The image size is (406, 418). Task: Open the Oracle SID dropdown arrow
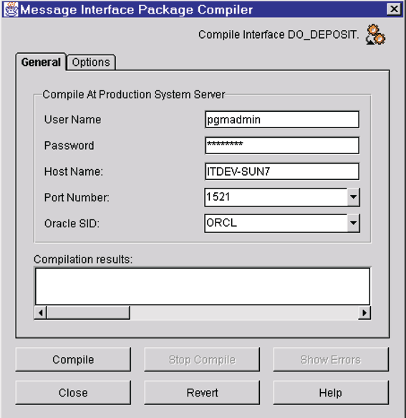pos(353,223)
